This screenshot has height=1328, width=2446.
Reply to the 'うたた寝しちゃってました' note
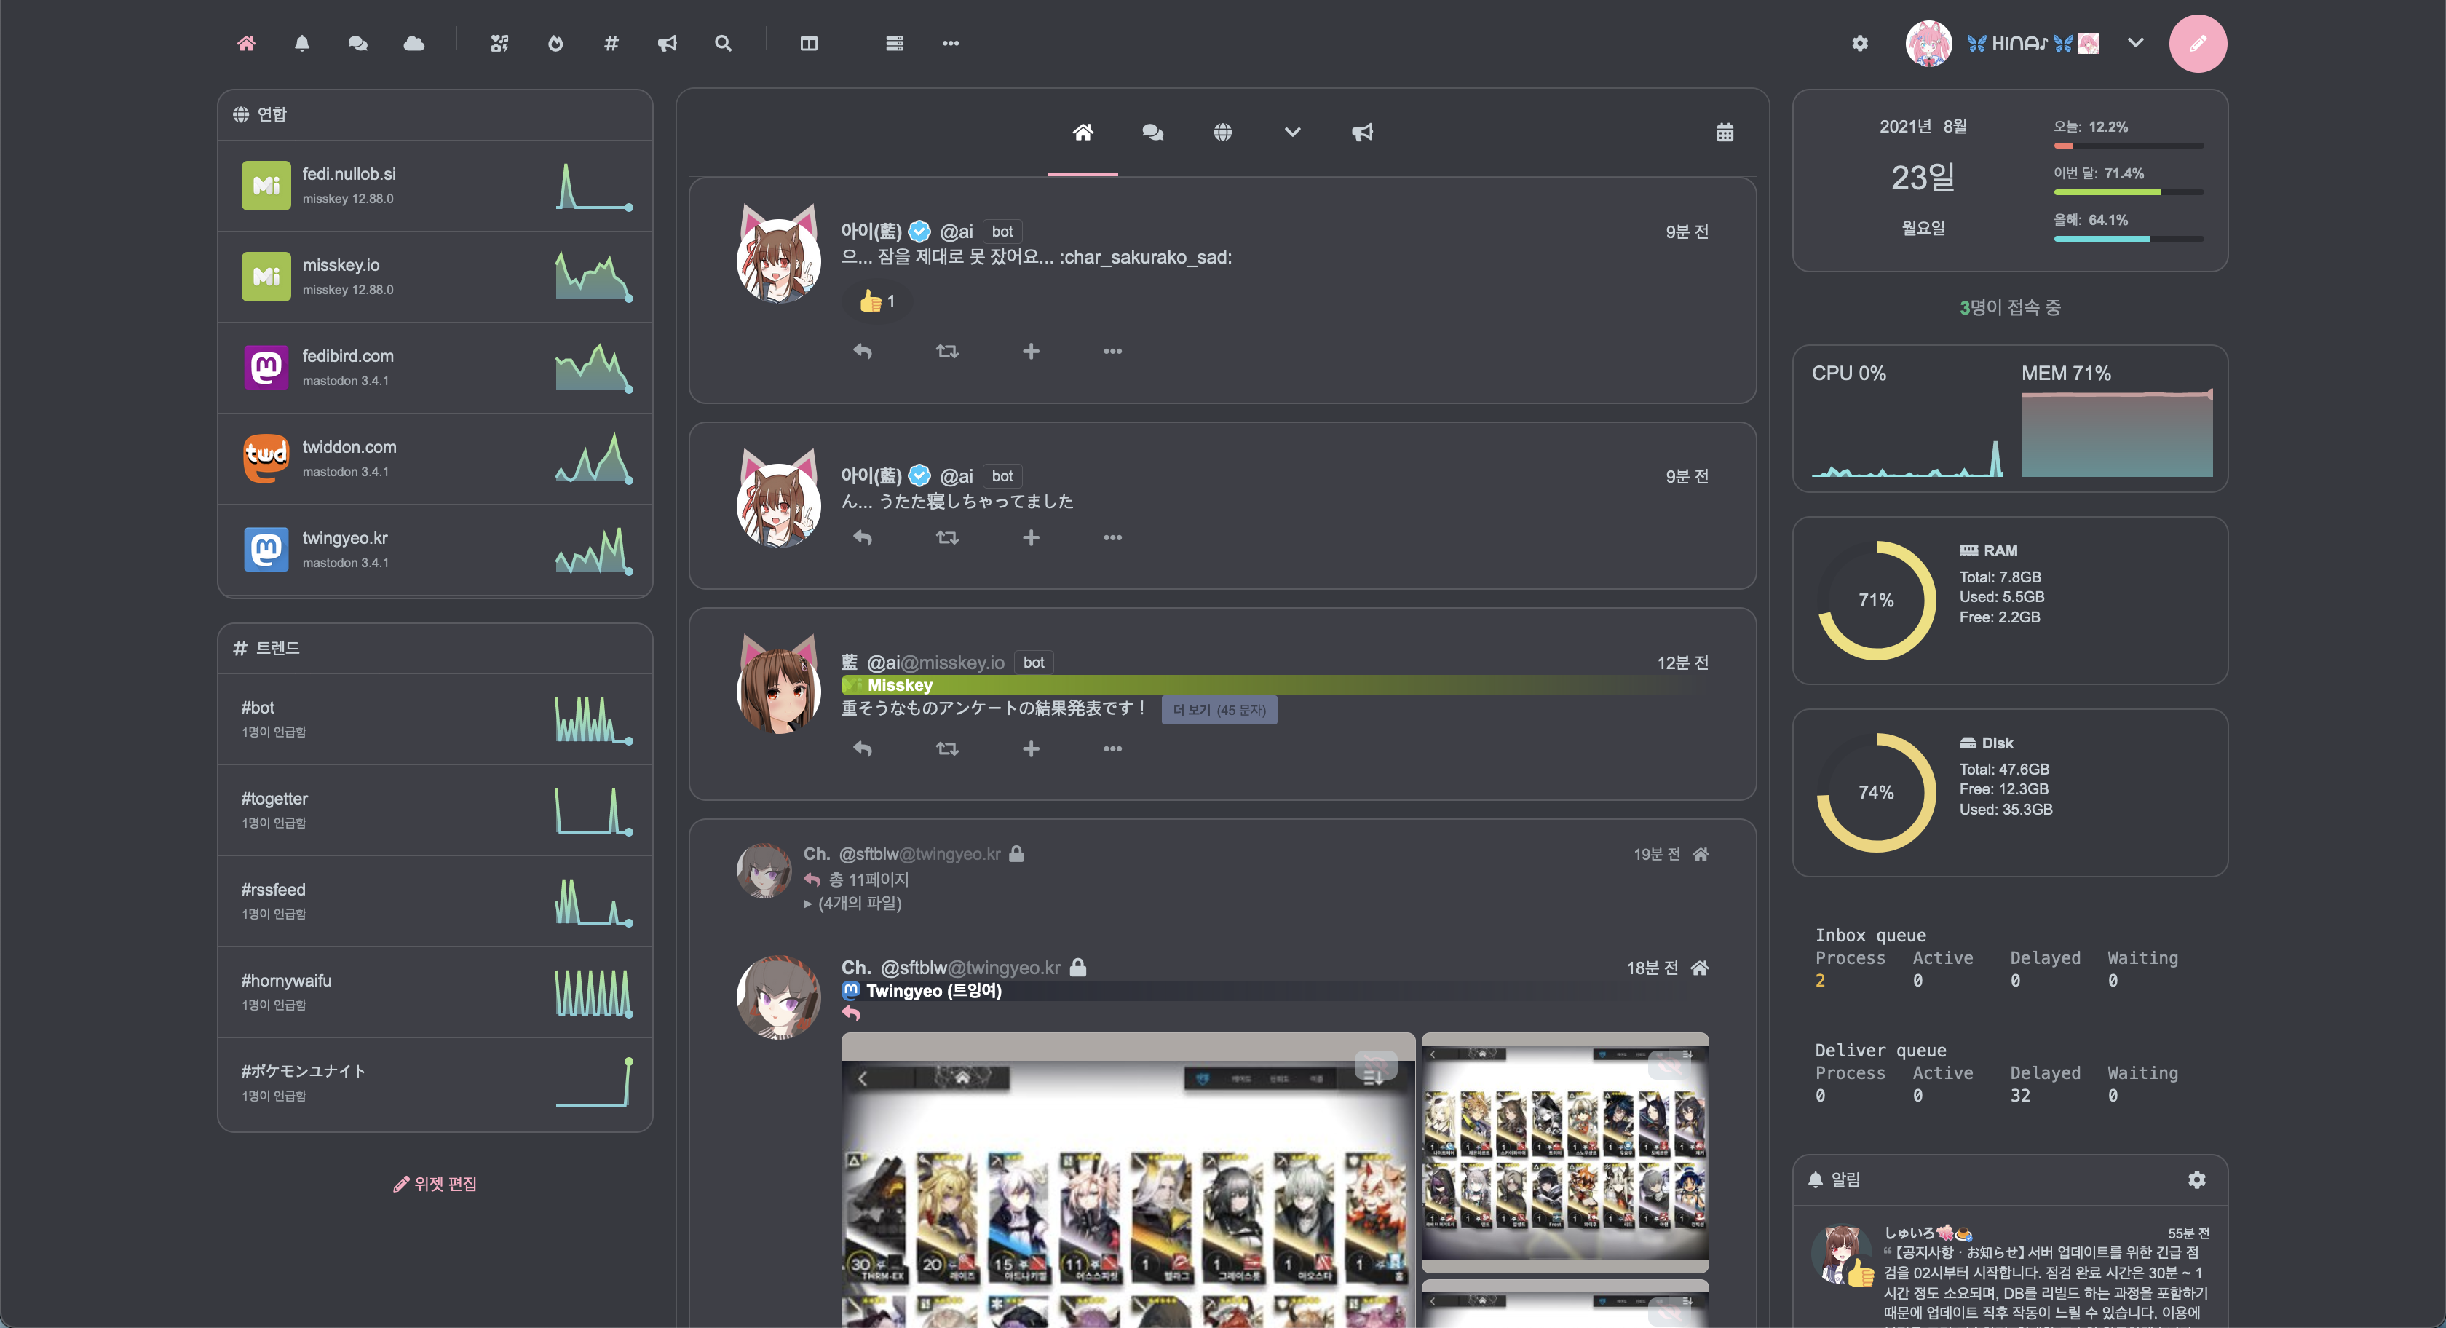[862, 537]
